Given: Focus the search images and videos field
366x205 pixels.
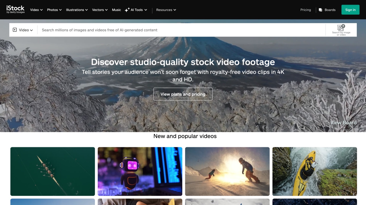Looking at the screenshot, I should click(x=181, y=30).
